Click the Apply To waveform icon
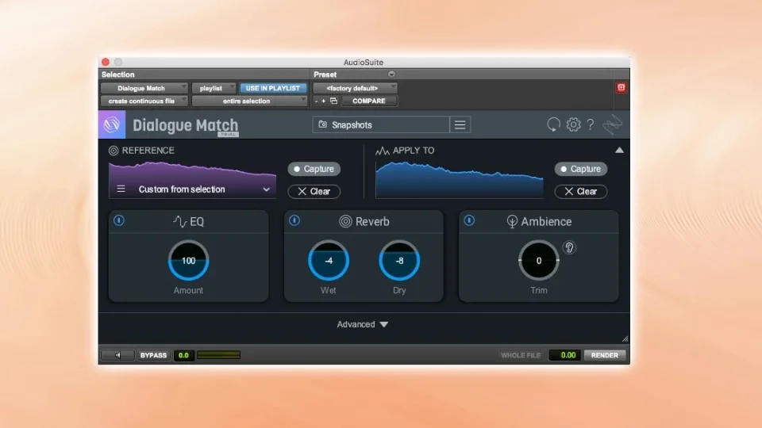The image size is (762, 428). tap(382, 151)
